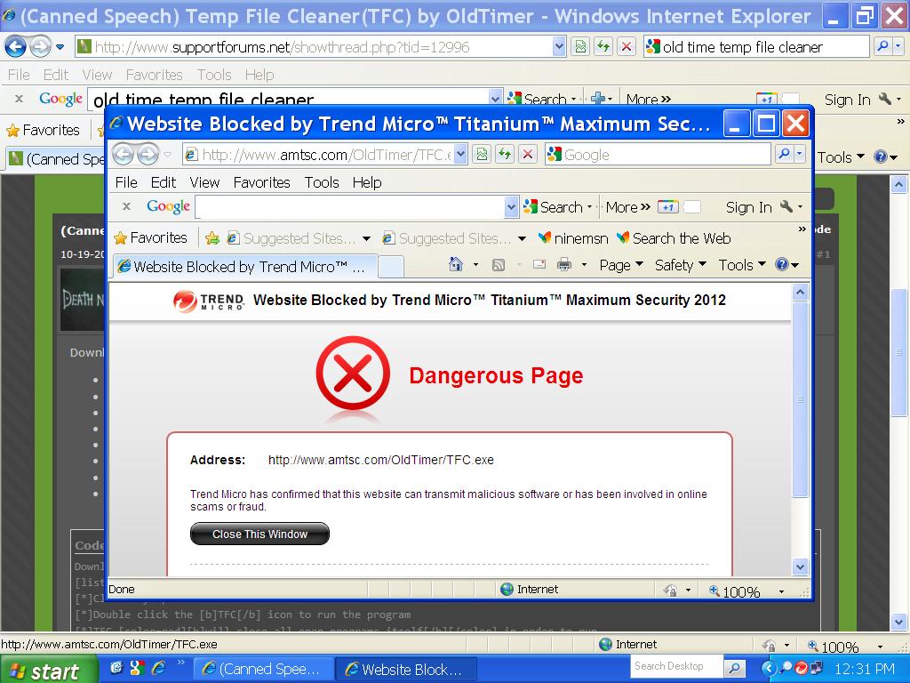The height and width of the screenshot is (683, 910).
Task: Click scroll down arrow on blocked page
Action: 801,566
